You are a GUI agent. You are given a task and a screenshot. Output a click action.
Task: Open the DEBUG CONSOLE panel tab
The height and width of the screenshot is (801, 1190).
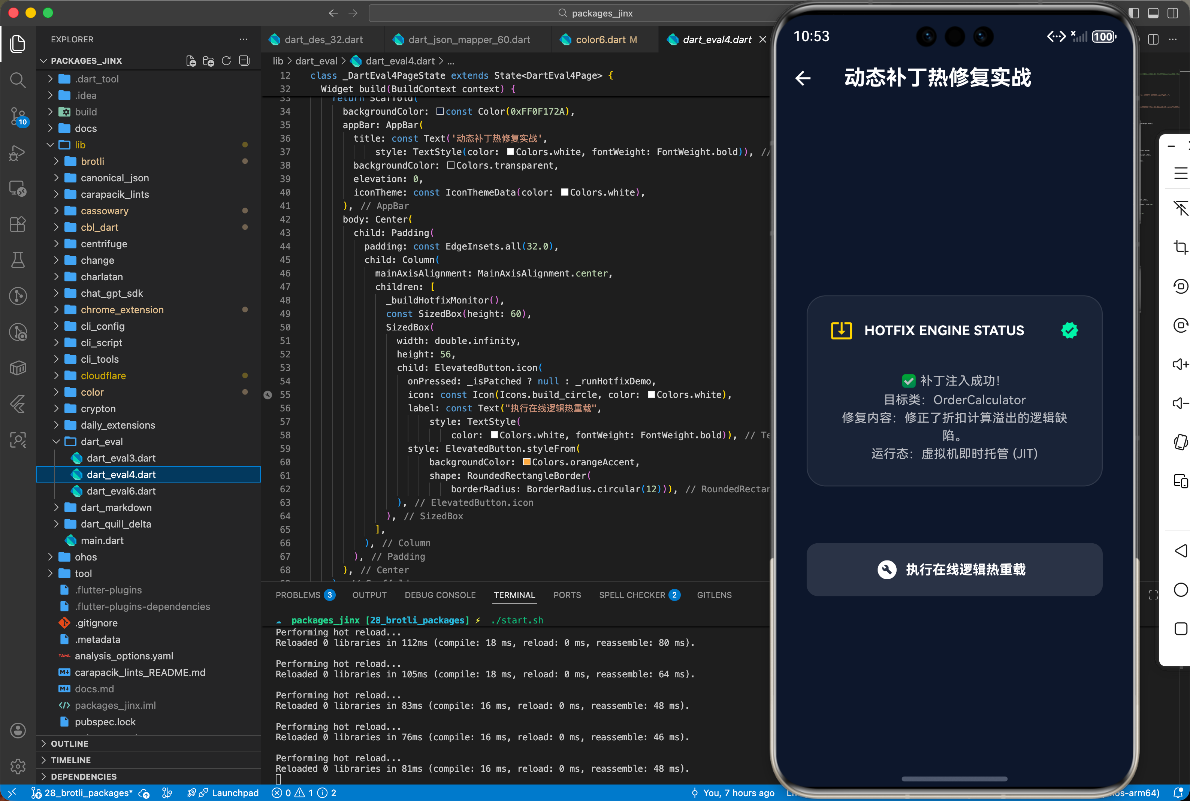coord(440,595)
